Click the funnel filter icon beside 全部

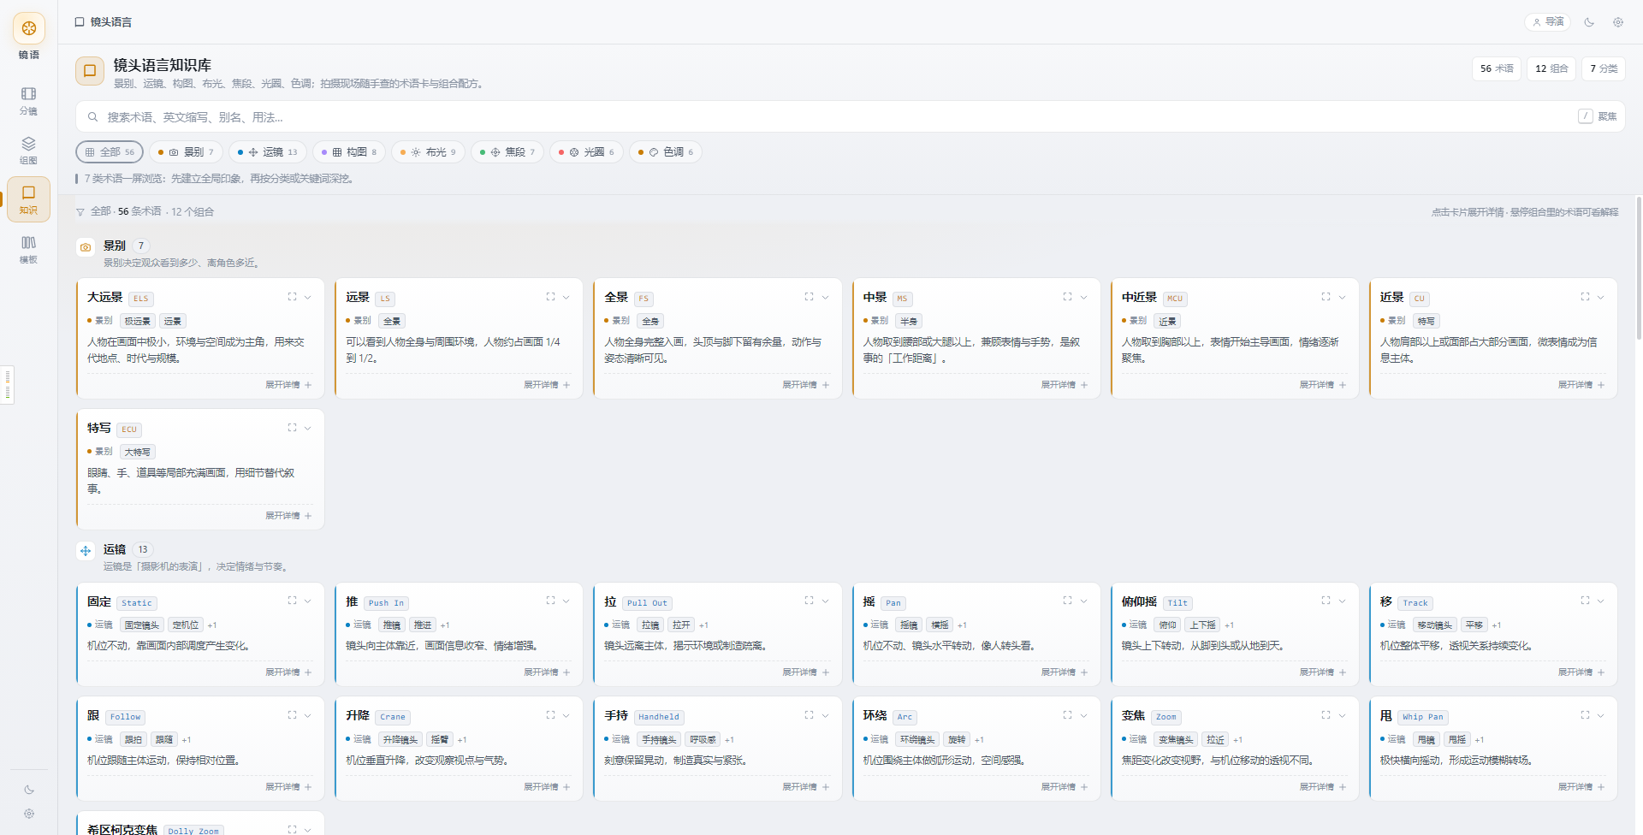[80, 212]
